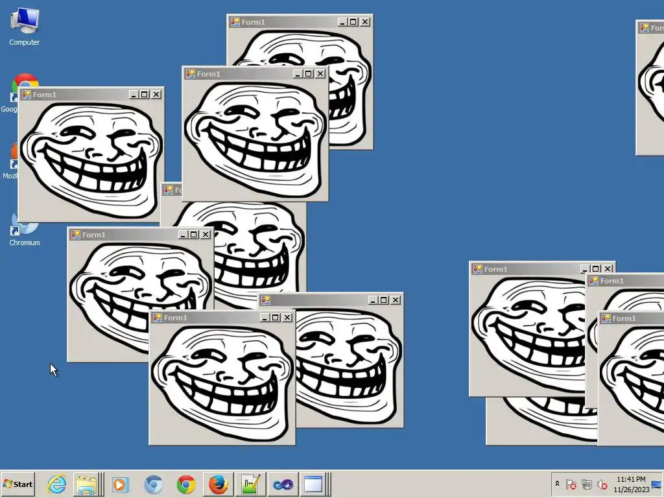Minimize the window with no title text
Viewport: 664px width, 498px height.
[x=372, y=300]
